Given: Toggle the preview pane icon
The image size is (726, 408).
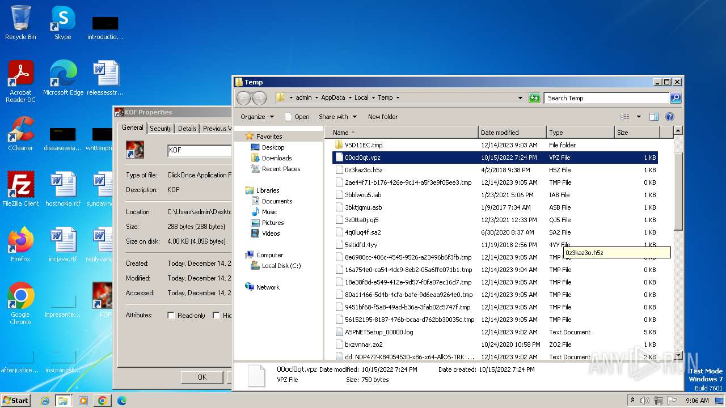Looking at the screenshot, I should pyautogui.click(x=653, y=117).
